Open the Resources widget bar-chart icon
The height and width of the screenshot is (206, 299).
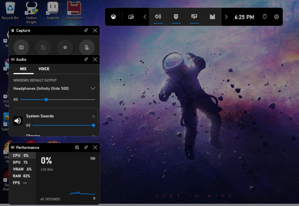click(x=212, y=17)
